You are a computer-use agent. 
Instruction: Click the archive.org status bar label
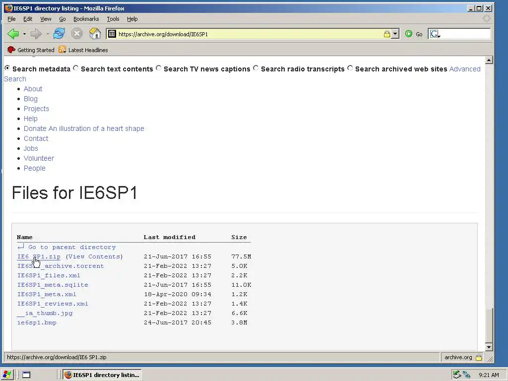pyautogui.click(x=458, y=357)
